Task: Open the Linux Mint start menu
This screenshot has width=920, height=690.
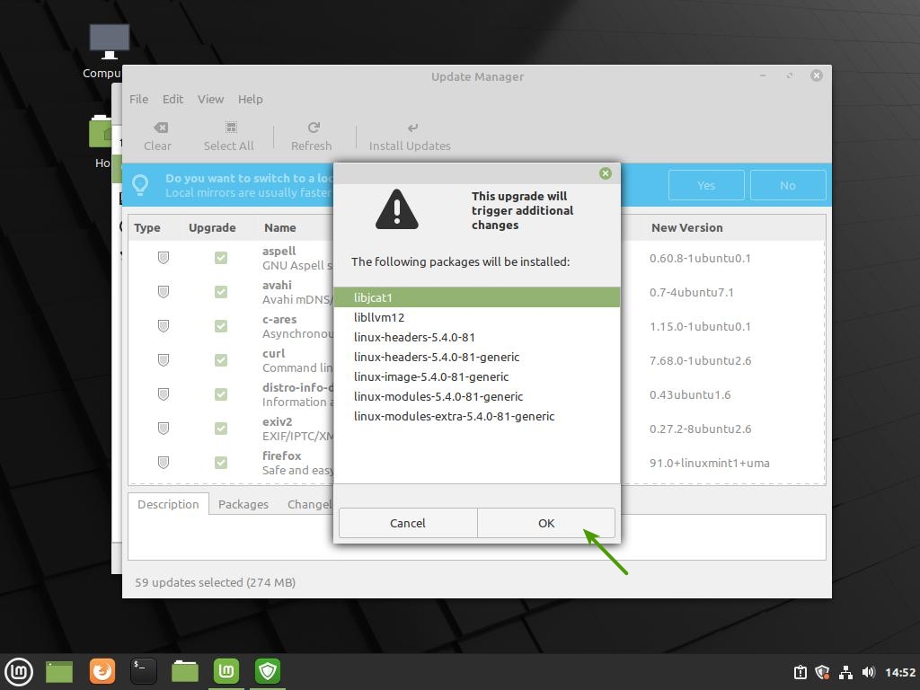Action: tap(19, 671)
